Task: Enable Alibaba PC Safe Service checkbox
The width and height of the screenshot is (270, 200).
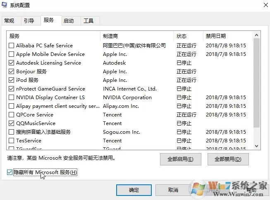Action: 11,45
